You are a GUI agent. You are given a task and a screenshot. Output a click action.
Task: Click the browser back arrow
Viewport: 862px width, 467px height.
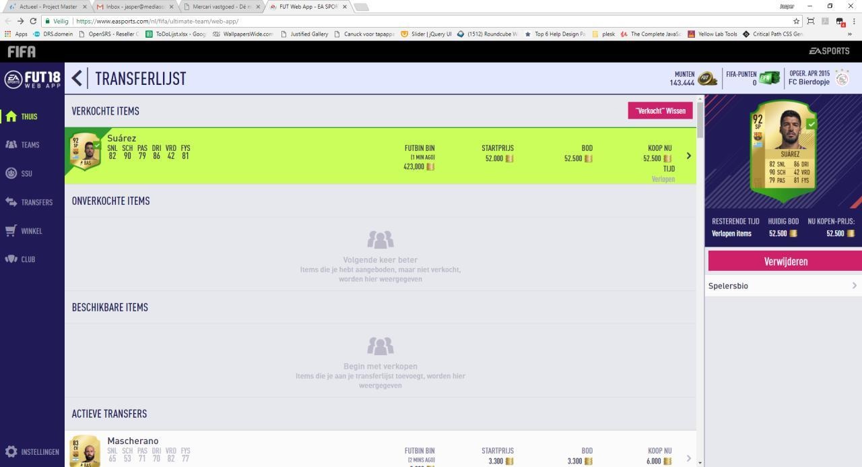8,21
